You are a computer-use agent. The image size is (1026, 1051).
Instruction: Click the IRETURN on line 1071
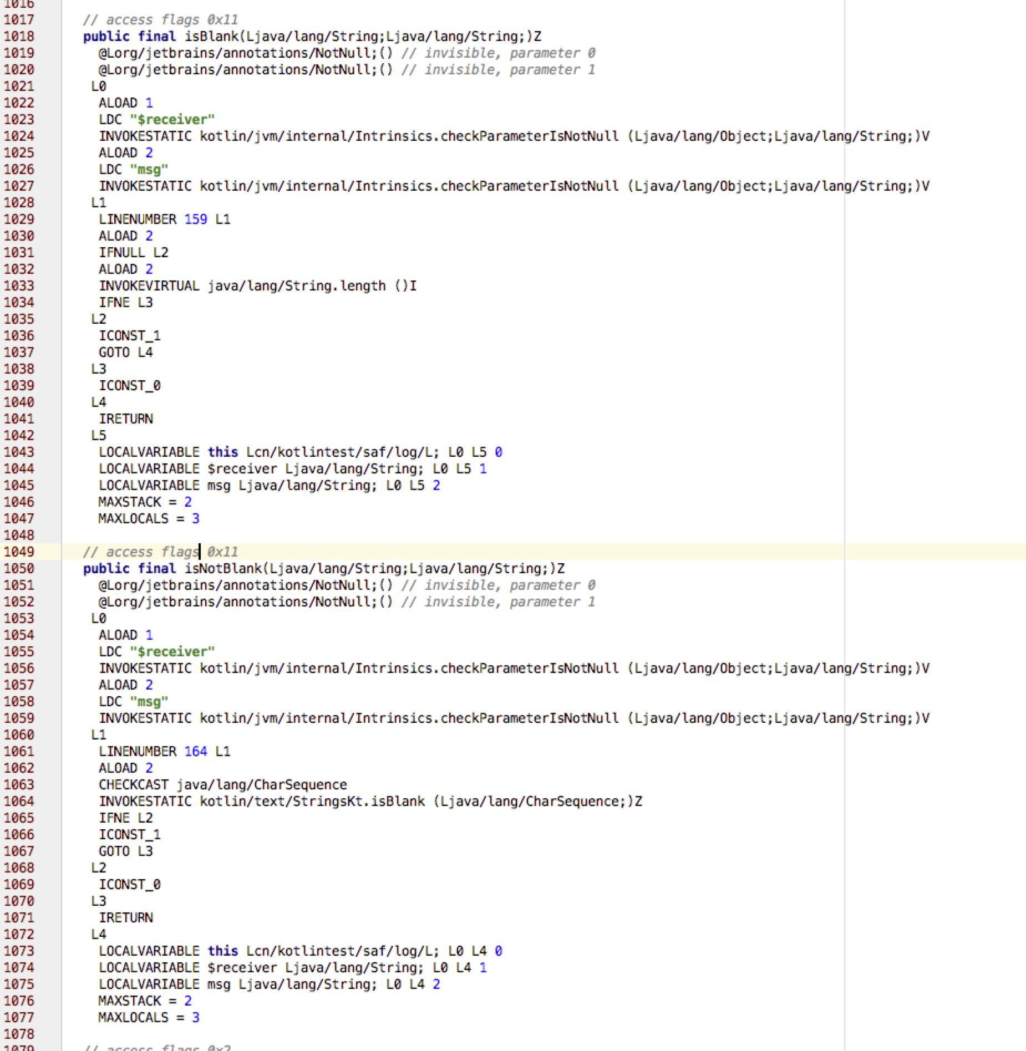click(126, 918)
